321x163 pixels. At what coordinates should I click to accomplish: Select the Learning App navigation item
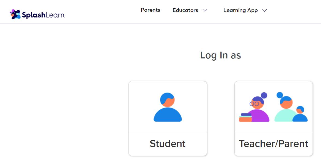click(x=240, y=10)
